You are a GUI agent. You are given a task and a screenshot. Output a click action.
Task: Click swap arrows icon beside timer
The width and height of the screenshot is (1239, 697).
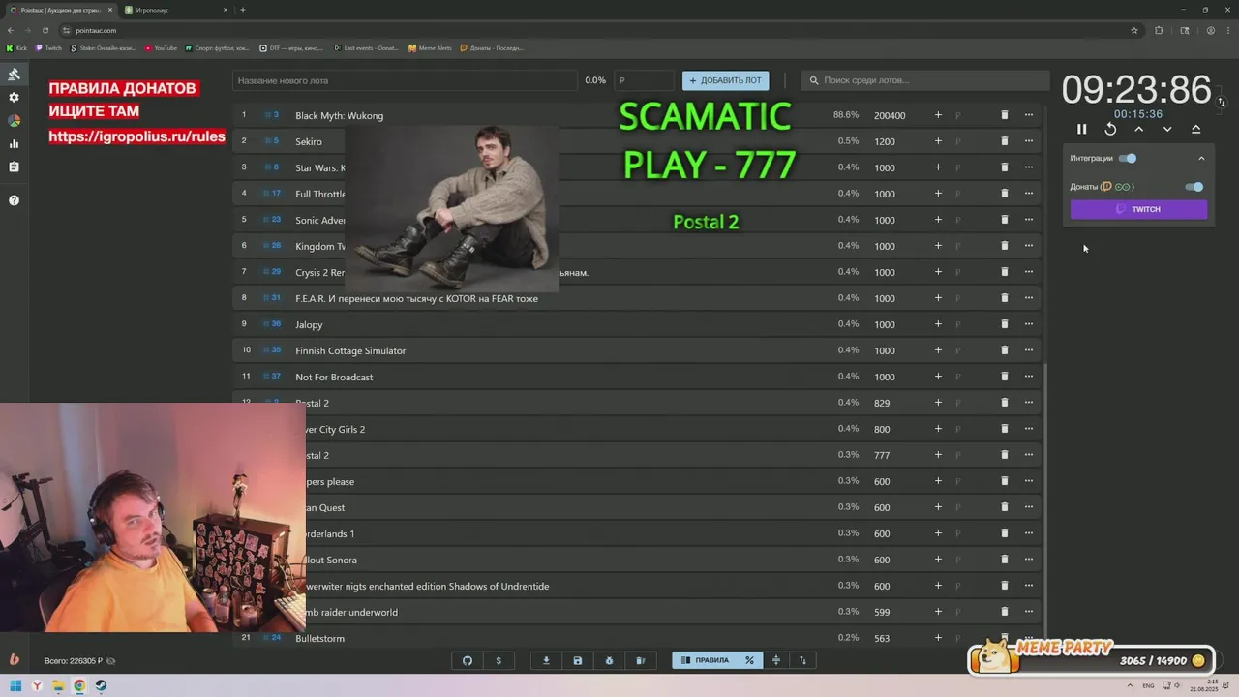(x=1222, y=102)
